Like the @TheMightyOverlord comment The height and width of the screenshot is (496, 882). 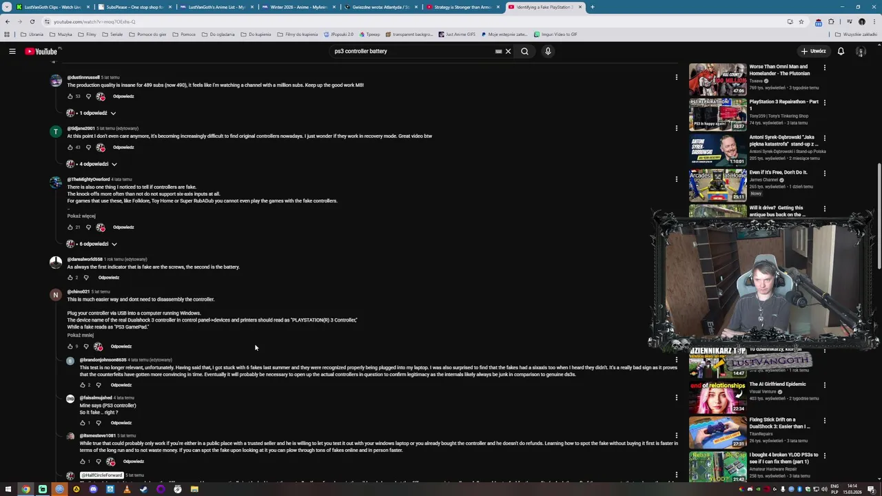click(x=70, y=227)
